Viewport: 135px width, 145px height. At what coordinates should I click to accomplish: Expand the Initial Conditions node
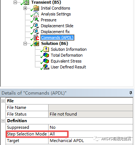tap(25, 8)
